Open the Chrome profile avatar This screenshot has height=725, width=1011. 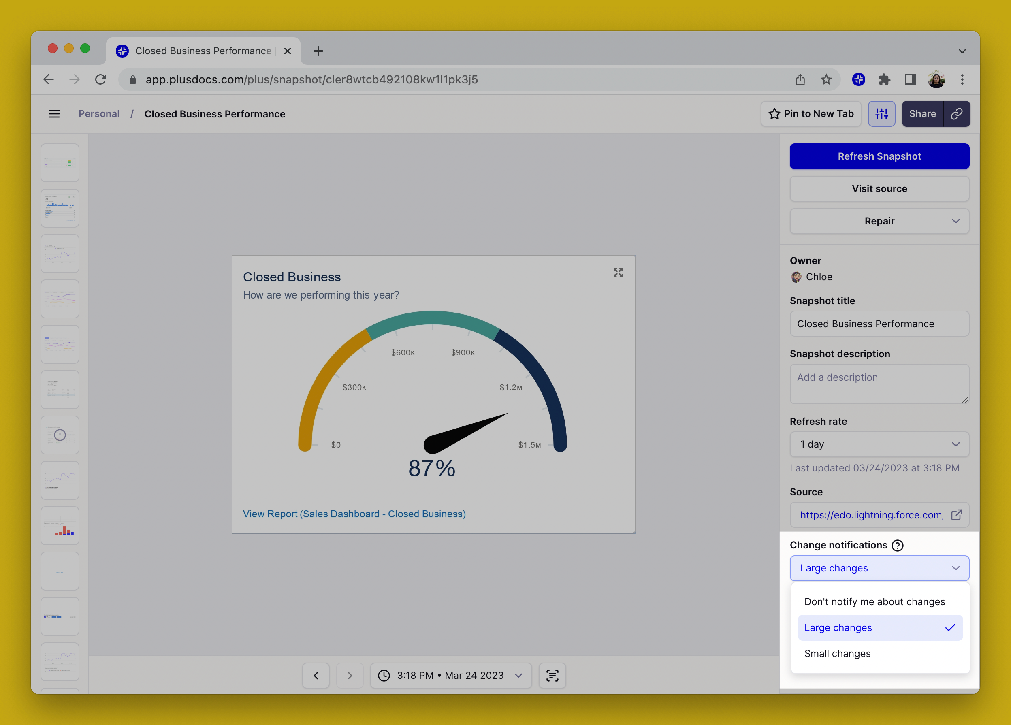click(x=936, y=79)
